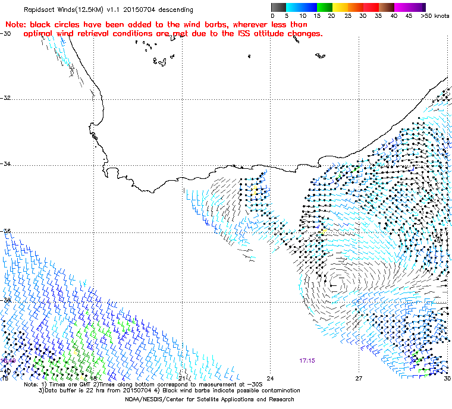Viewport: 452px width, 409px height.
Task: Click the '0' legend scale label
Action: point(273,16)
